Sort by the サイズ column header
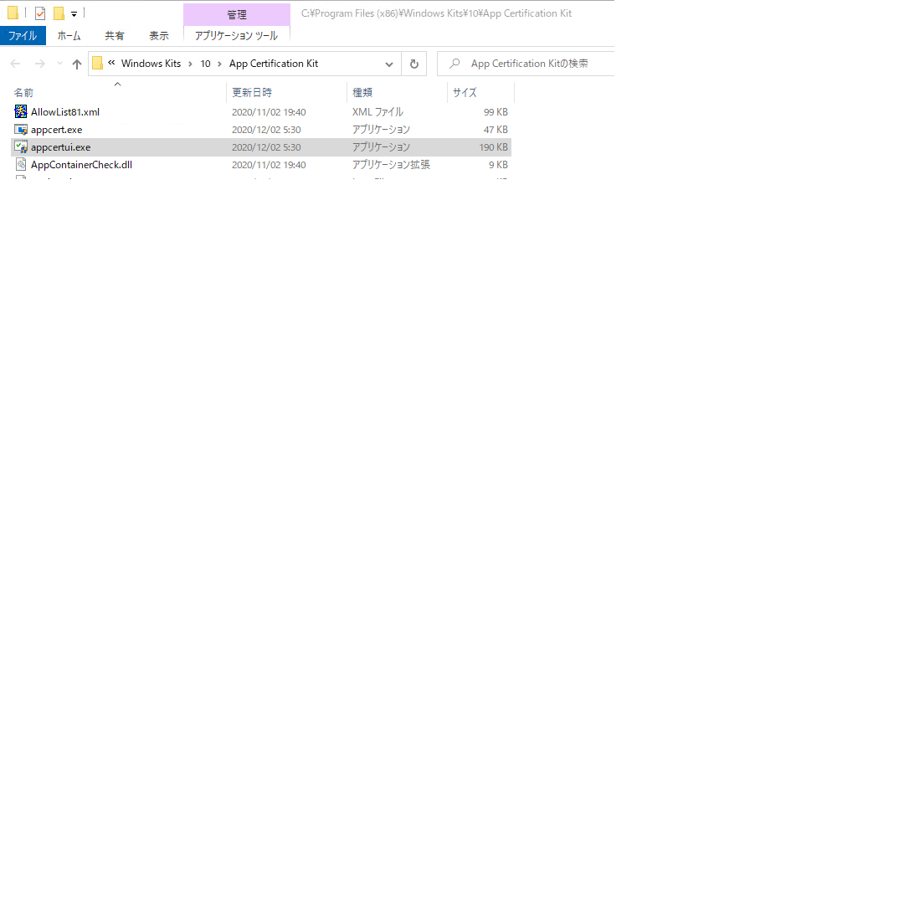The width and height of the screenshot is (904, 904). (x=480, y=92)
